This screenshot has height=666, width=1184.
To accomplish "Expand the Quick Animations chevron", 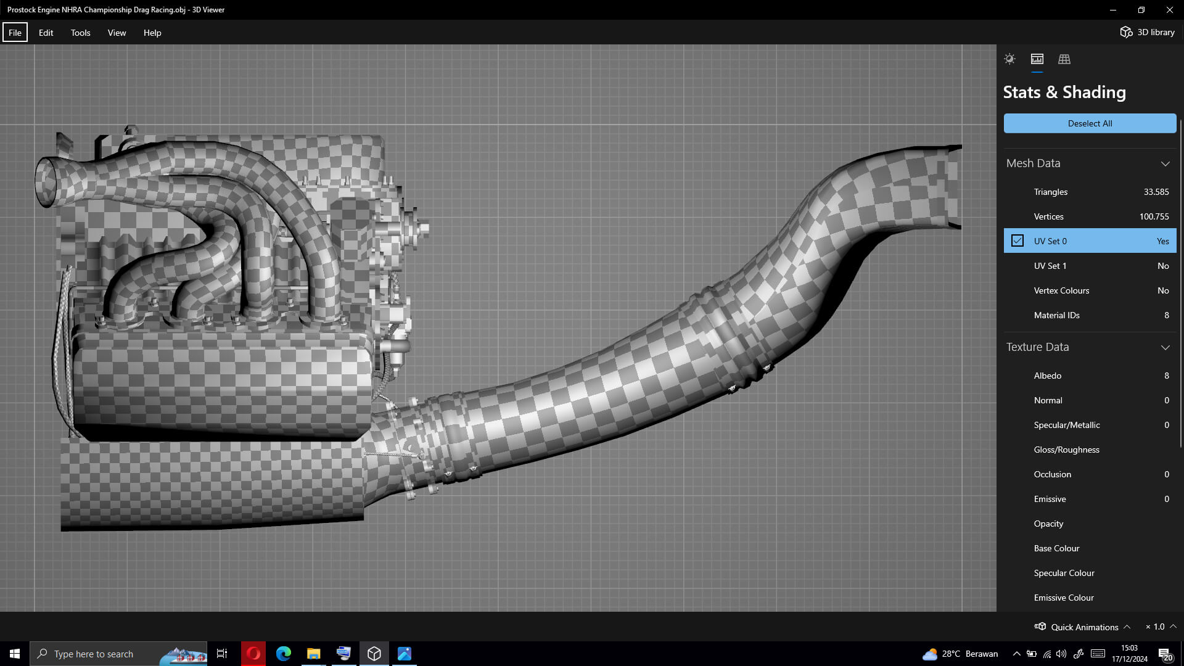I will pos(1127,627).
